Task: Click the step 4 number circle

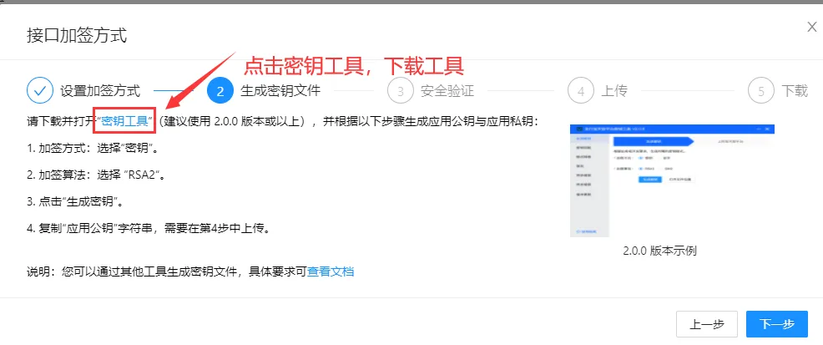Action: (581, 90)
